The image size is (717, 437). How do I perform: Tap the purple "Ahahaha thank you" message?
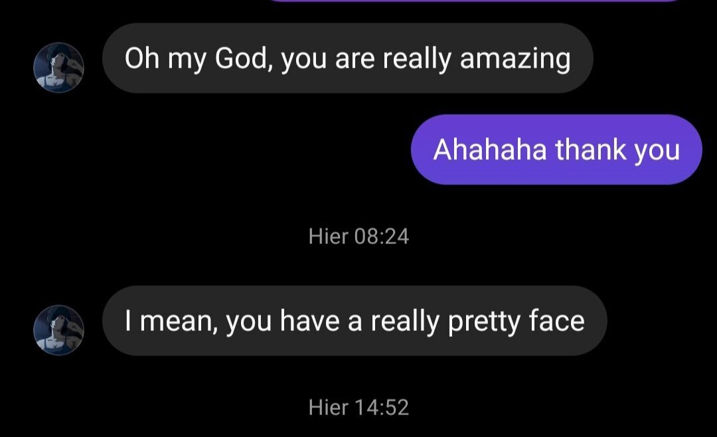click(556, 149)
